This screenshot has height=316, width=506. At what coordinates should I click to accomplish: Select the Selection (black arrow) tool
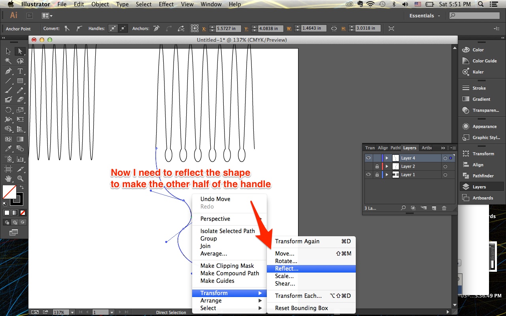8,51
